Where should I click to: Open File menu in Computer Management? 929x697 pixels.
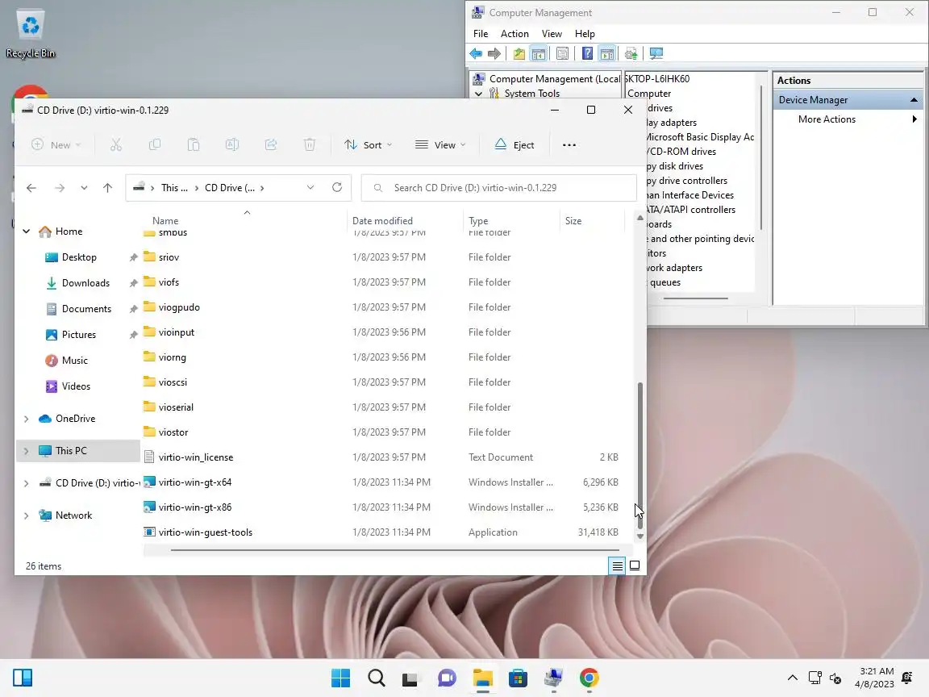[x=481, y=34]
